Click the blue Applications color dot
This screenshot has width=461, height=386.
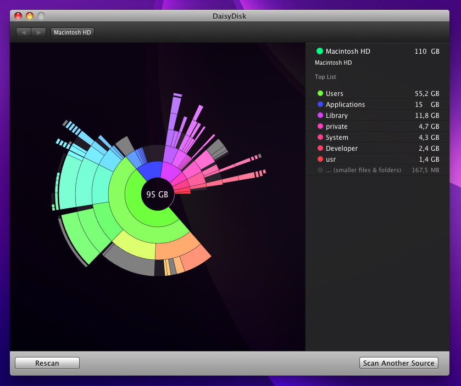click(x=320, y=104)
